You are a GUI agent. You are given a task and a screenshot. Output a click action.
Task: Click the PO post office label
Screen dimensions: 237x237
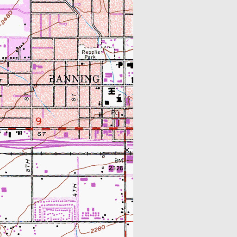coord(115,112)
